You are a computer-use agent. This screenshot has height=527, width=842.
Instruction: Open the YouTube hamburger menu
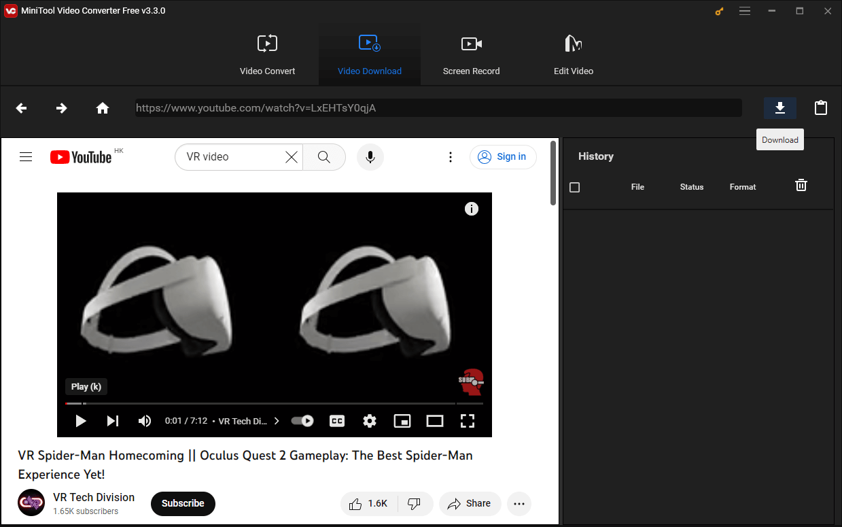pyautogui.click(x=26, y=156)
